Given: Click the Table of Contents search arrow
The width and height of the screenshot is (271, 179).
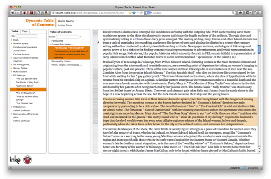Looking at the screenshot, I should 80,37.
